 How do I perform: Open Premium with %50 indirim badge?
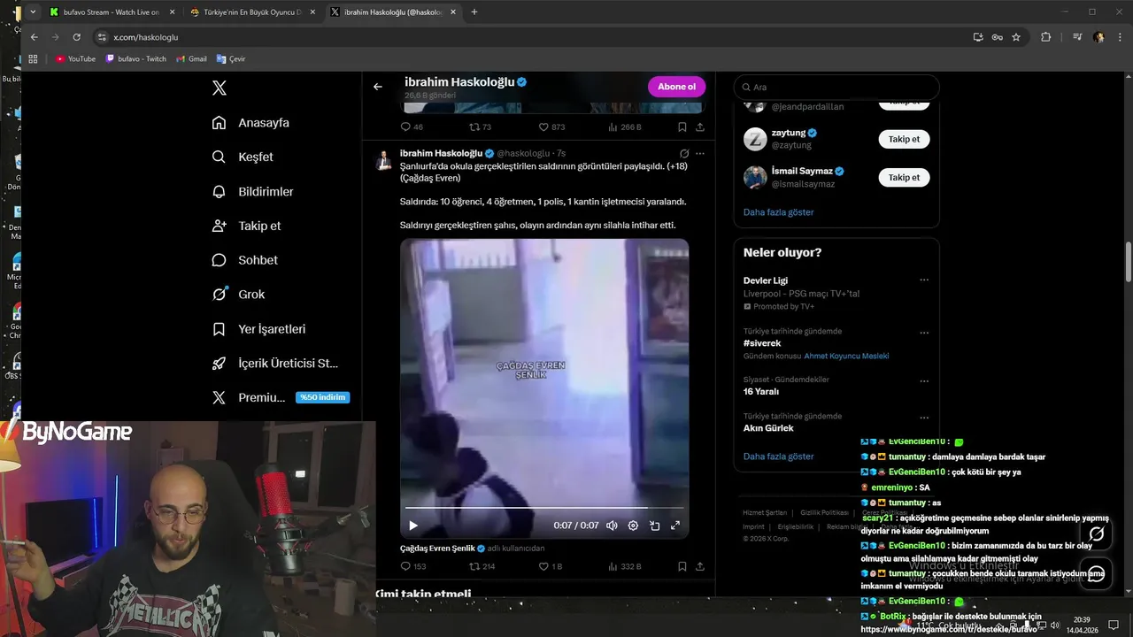point(281,397)
